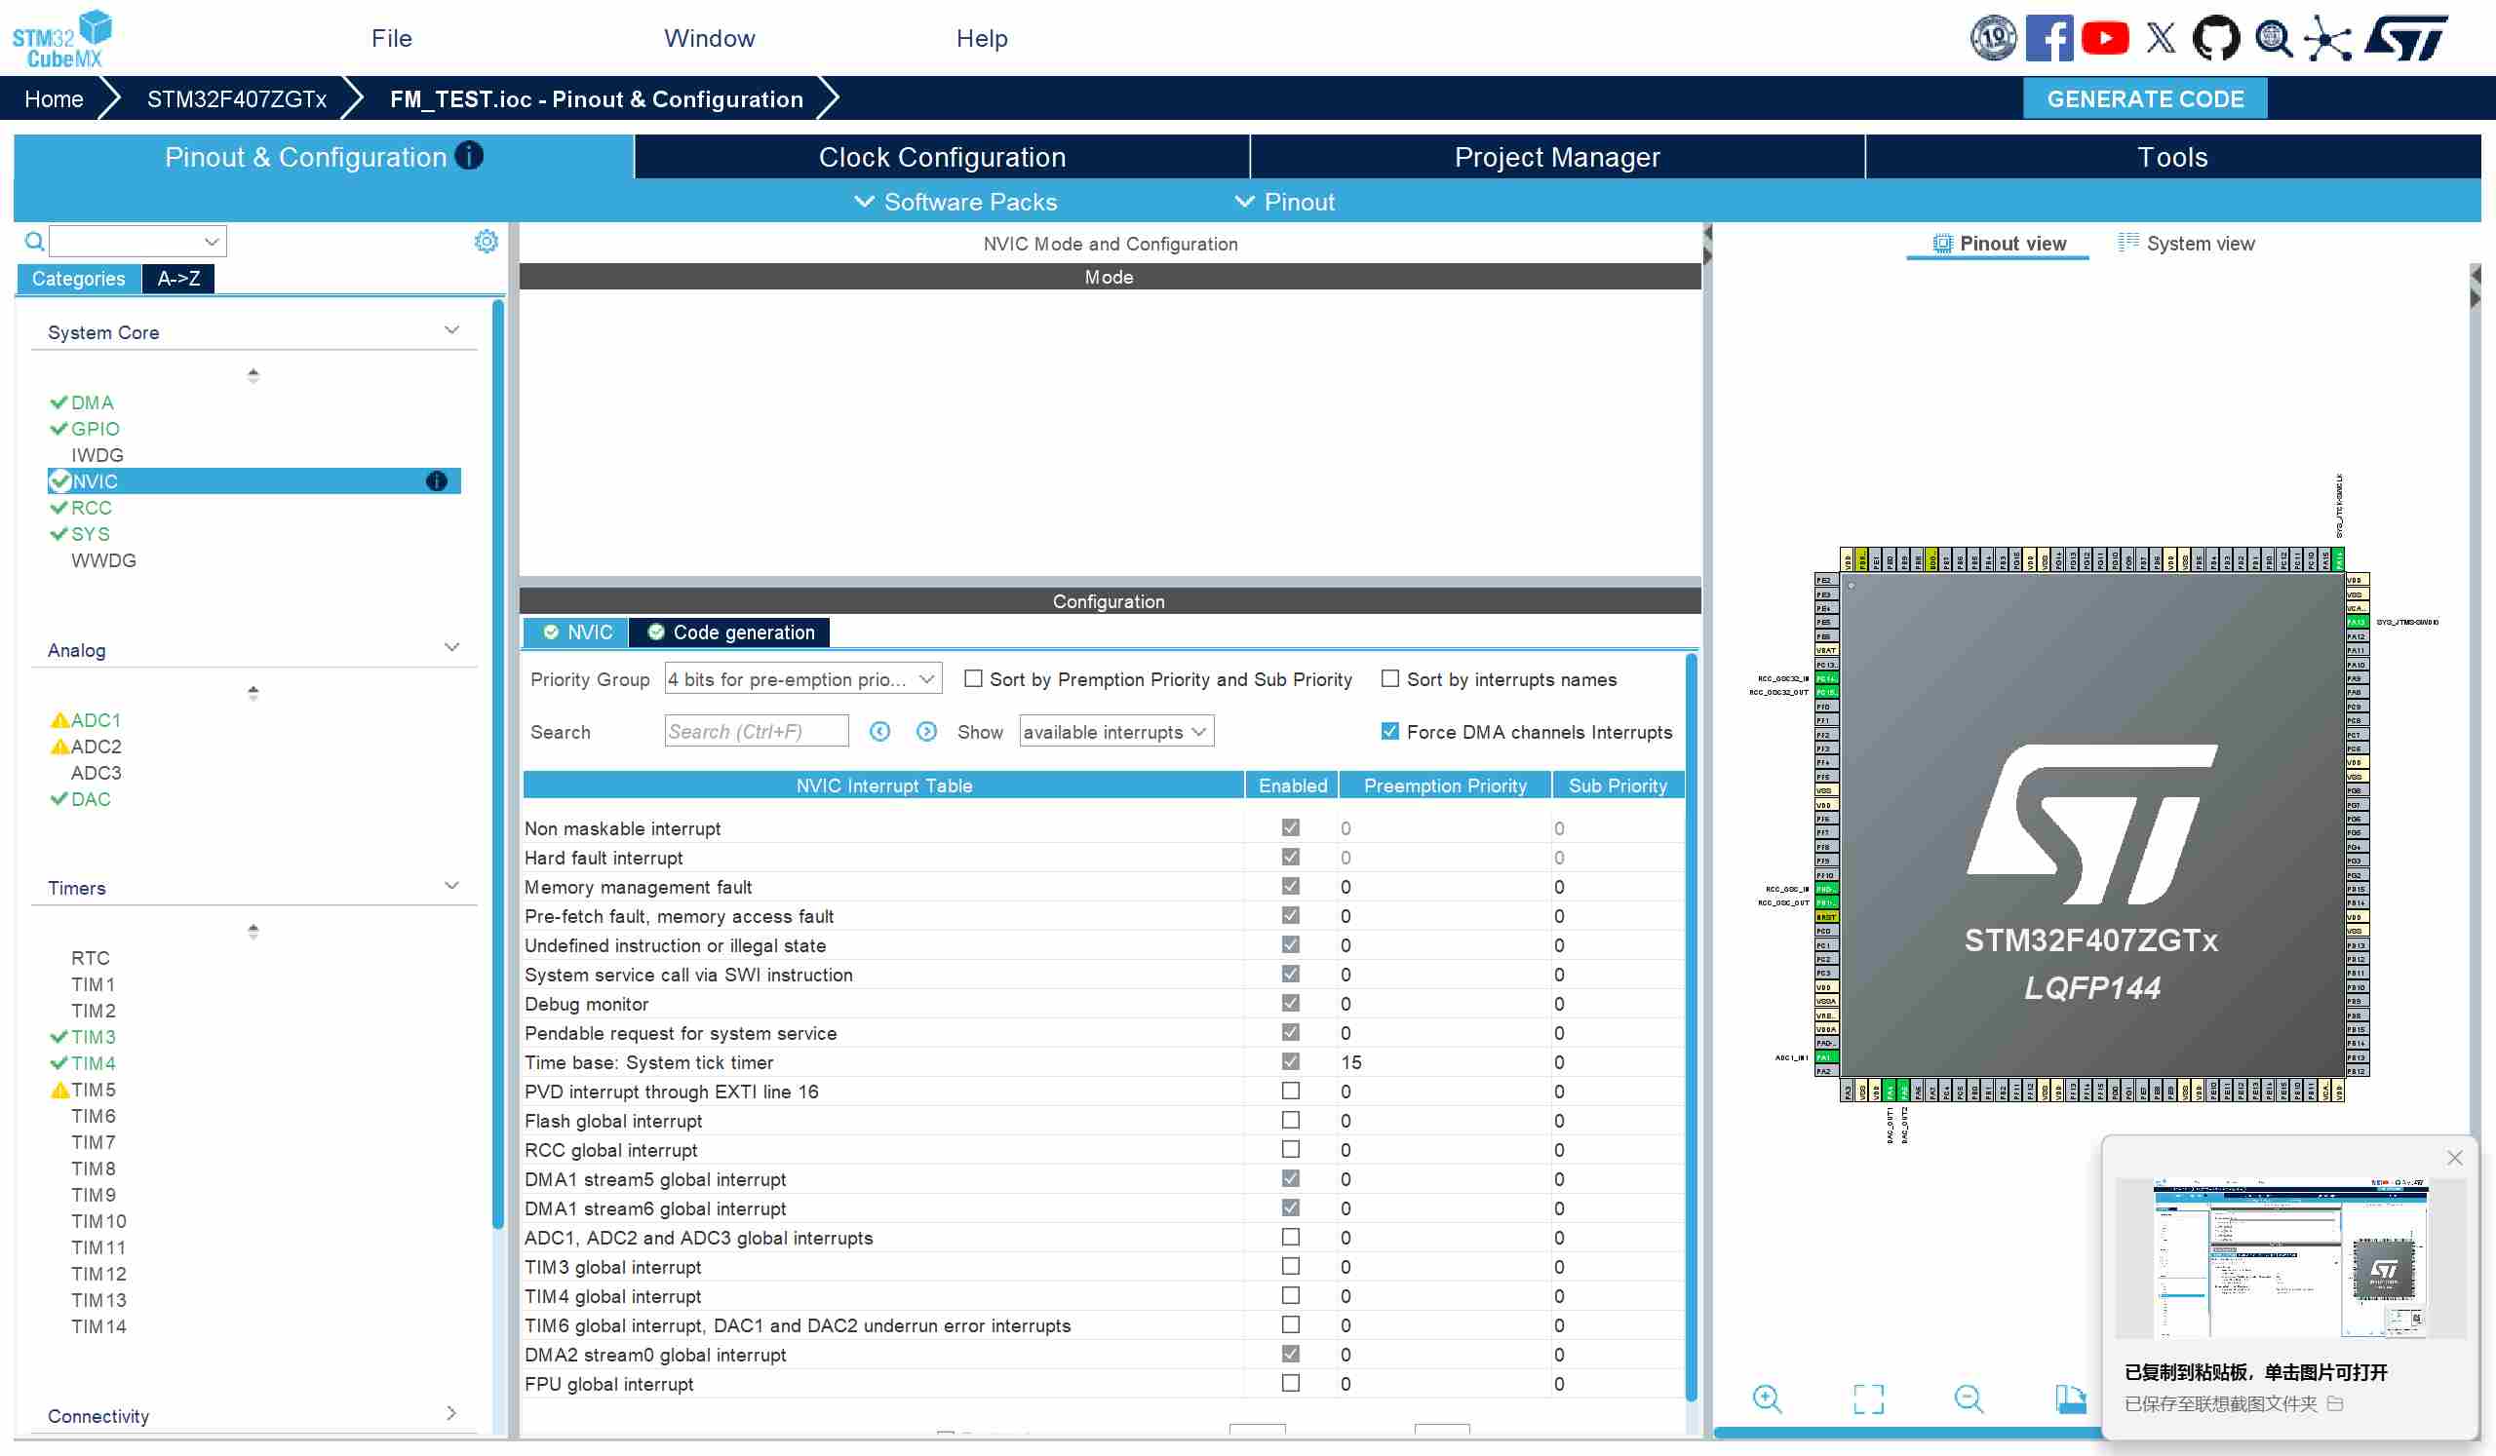This screenshot has width=2496, height=1456.
Task: Toggle Force DMA channels Interrupts checkbox
Action: (1389, 732)
